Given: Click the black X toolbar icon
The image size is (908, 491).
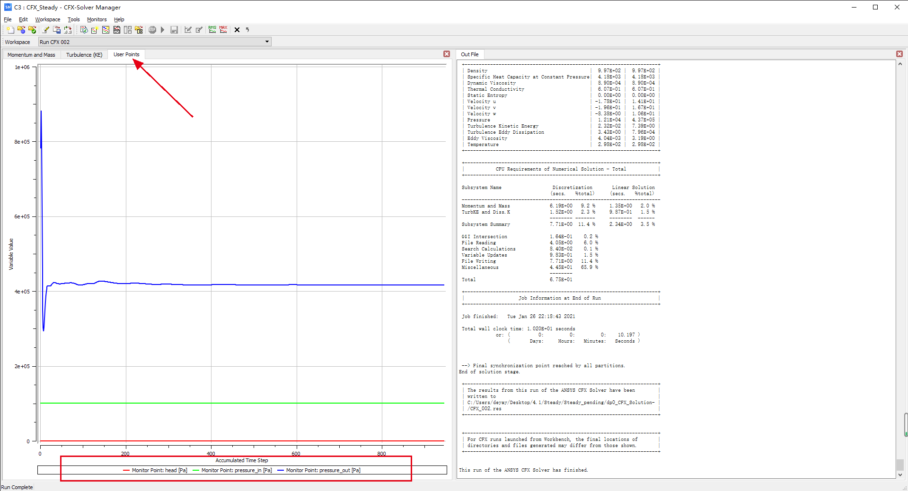Looking at the screenshot, I should click(237, 30).
